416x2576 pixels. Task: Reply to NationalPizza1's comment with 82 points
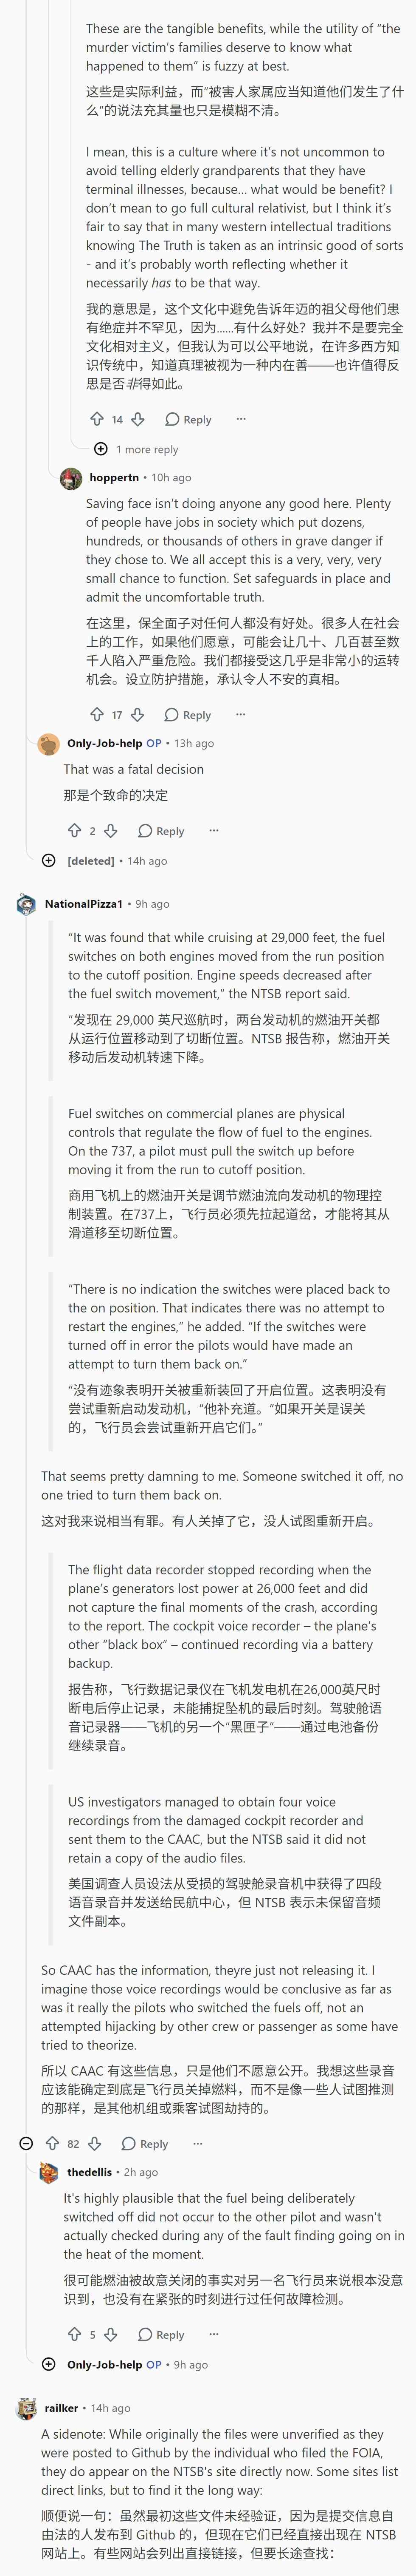145,2143
